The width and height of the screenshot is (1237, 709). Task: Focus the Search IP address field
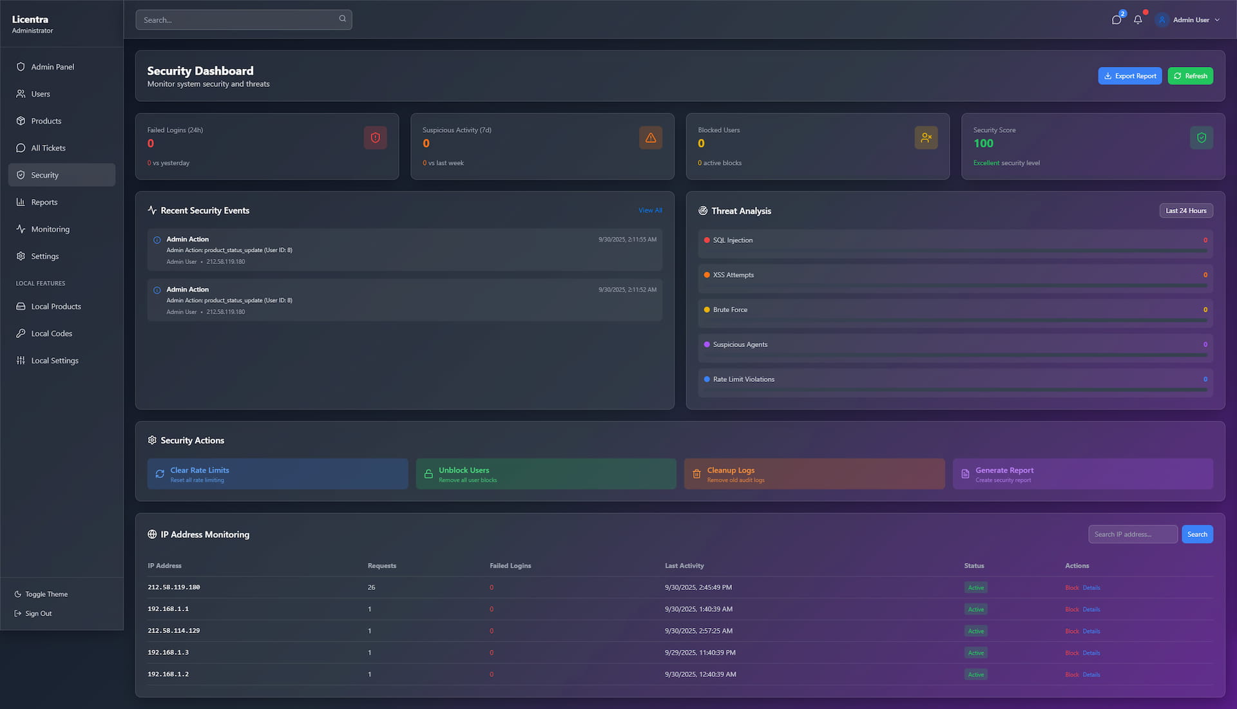tap(1132, 534)
